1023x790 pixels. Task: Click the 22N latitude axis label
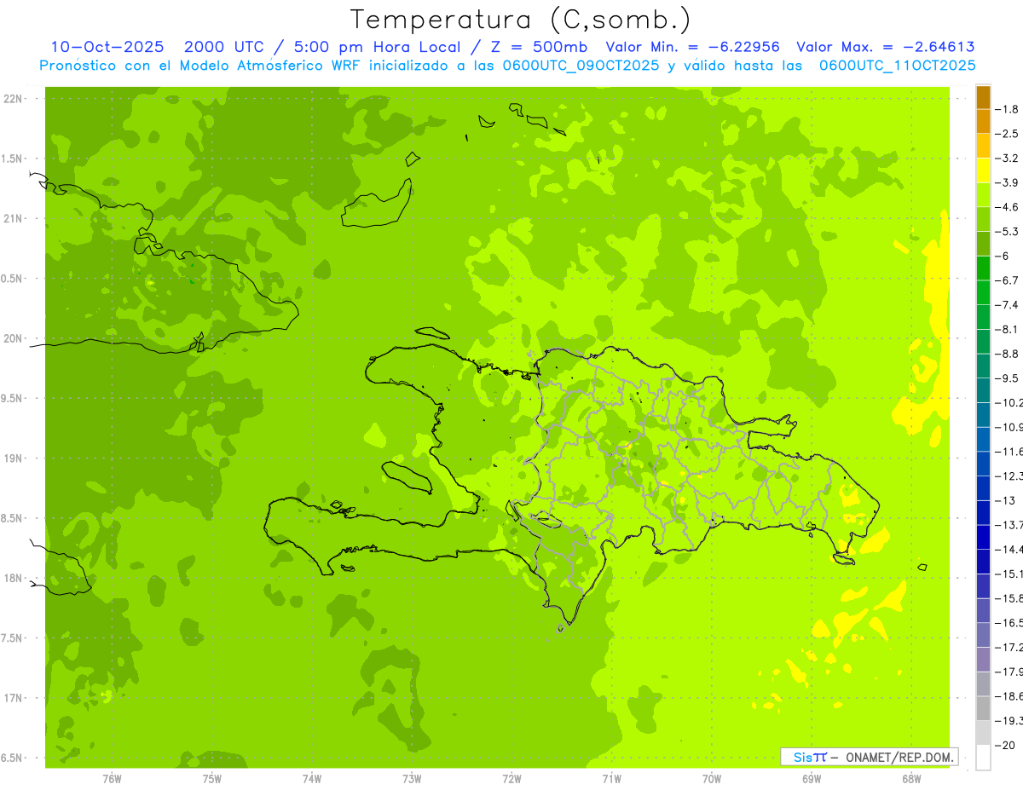[14, 99]
